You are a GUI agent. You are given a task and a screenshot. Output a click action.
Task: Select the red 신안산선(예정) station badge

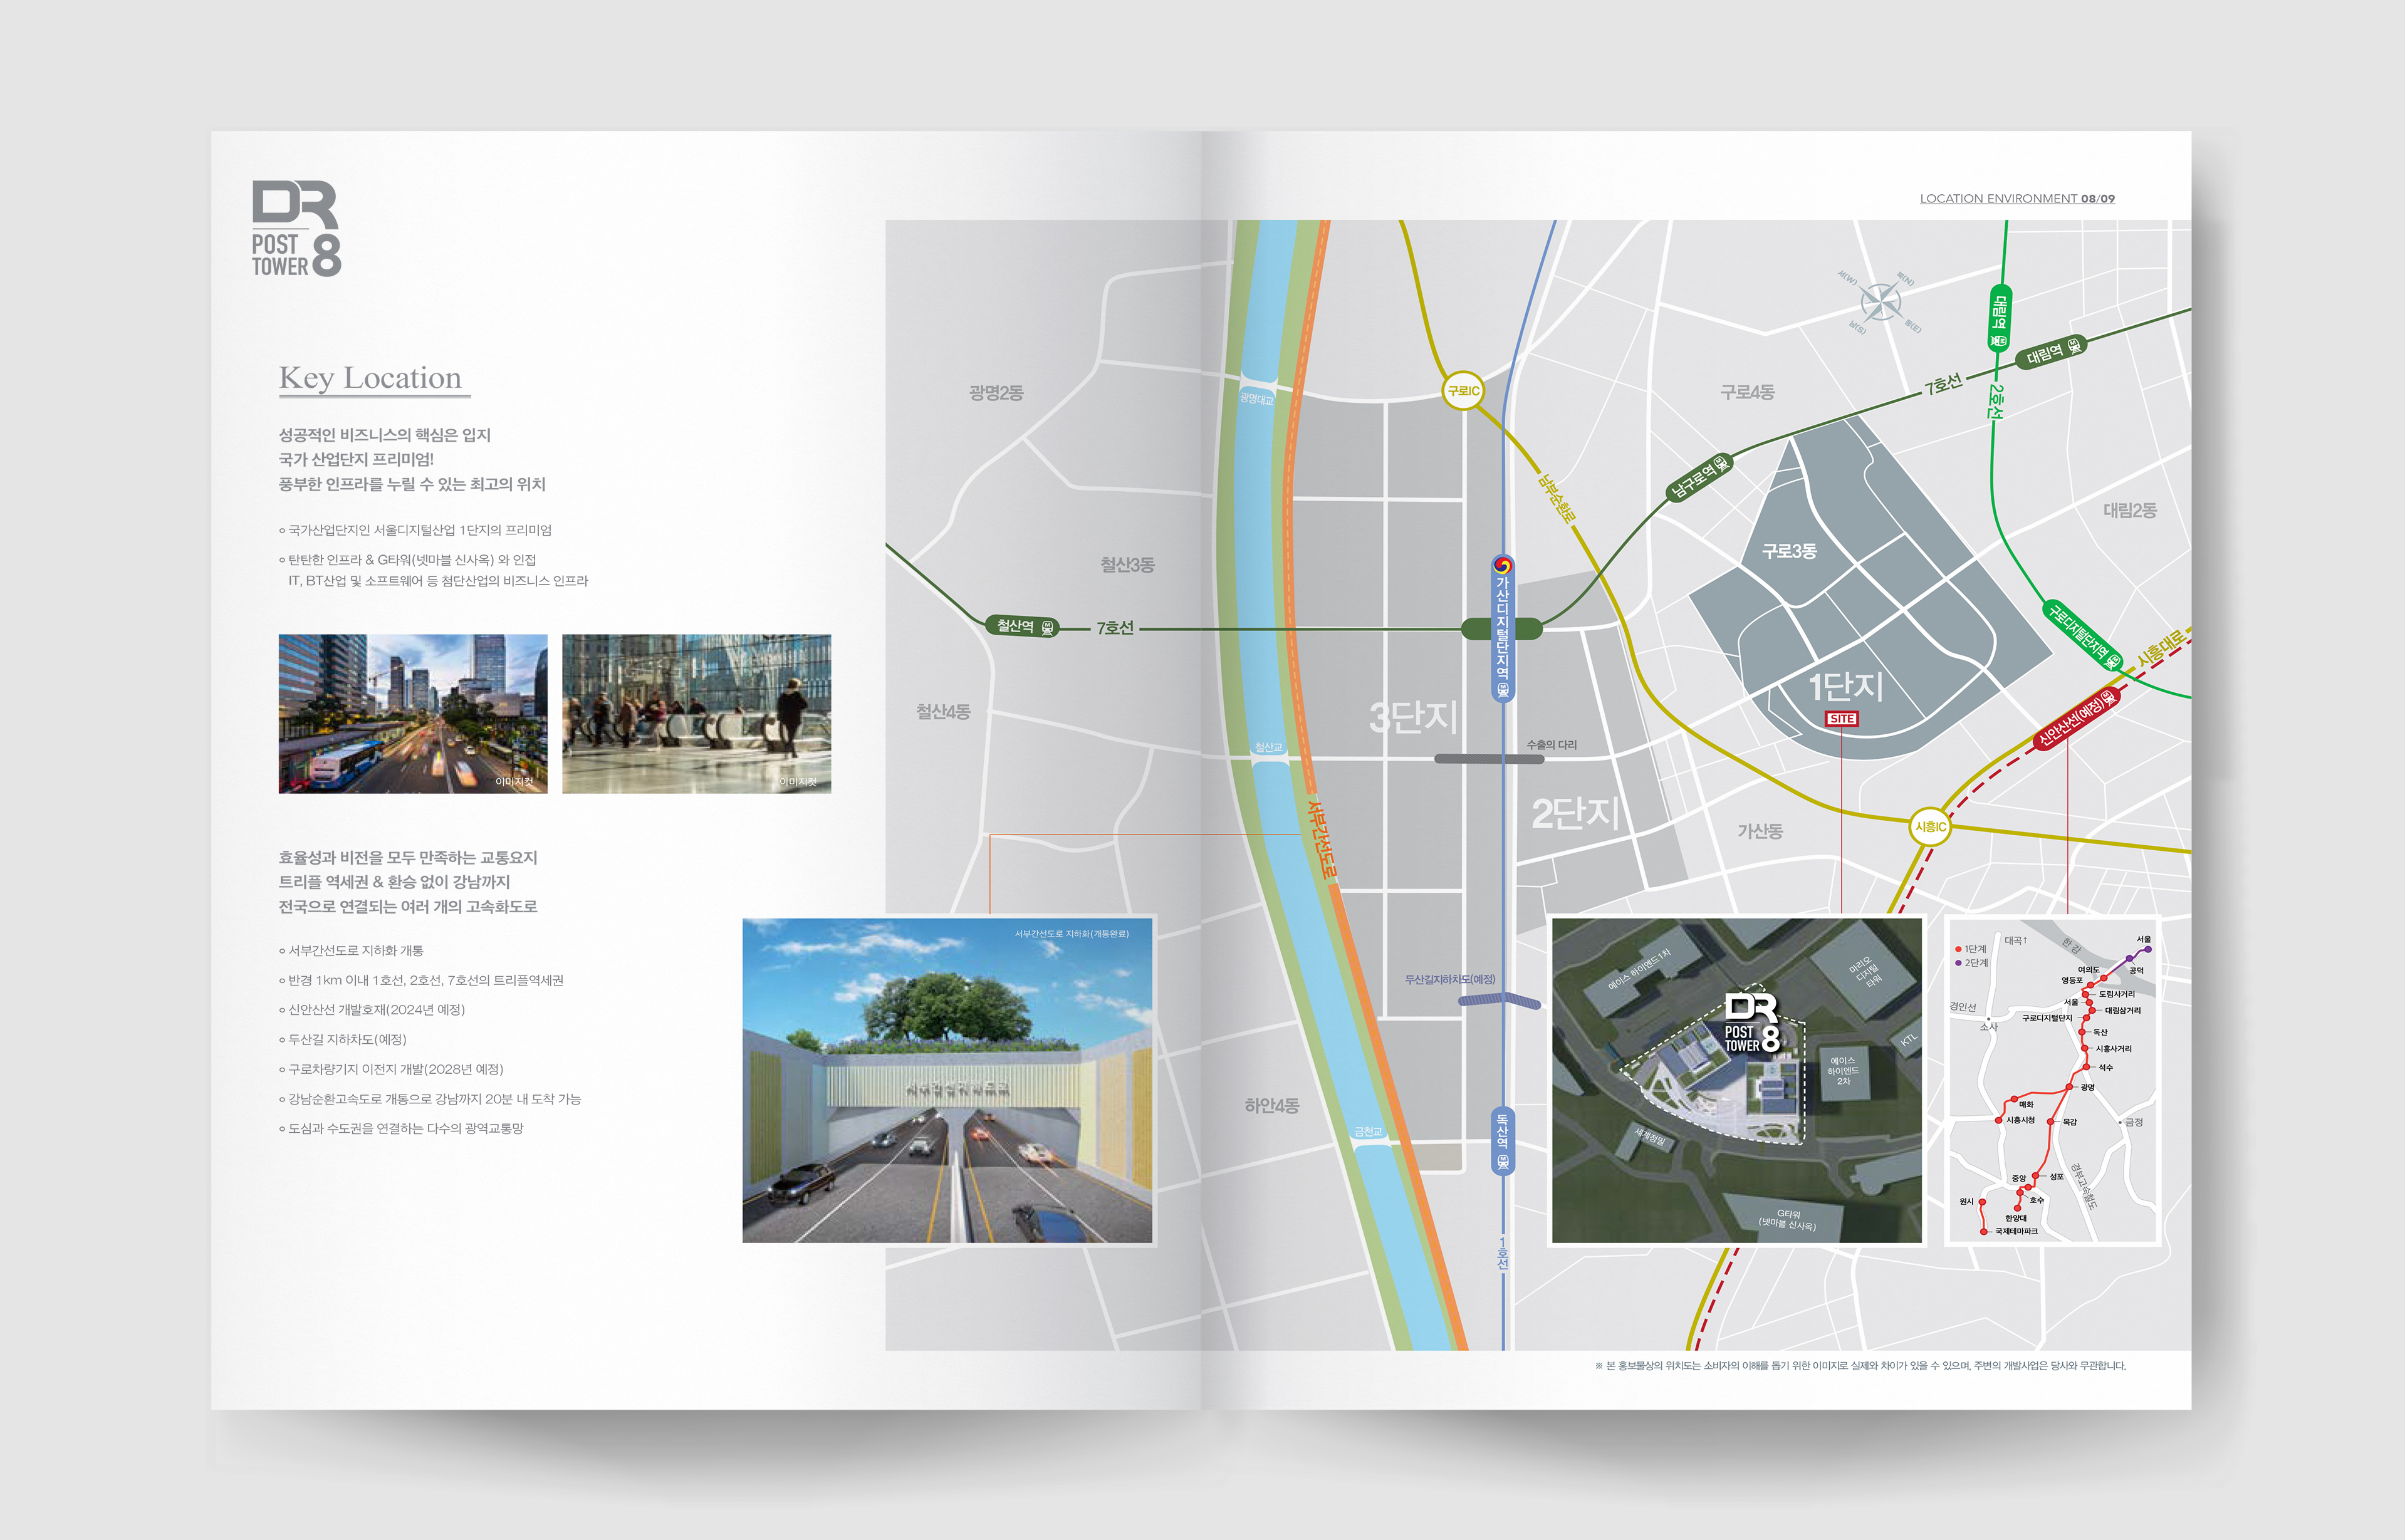pyautogui.click(x=2077, y=718)
